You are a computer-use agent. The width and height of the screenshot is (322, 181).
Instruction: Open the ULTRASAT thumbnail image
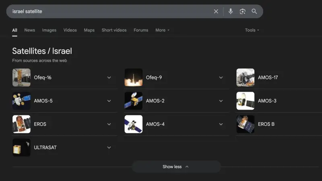(x=21, y=148)
